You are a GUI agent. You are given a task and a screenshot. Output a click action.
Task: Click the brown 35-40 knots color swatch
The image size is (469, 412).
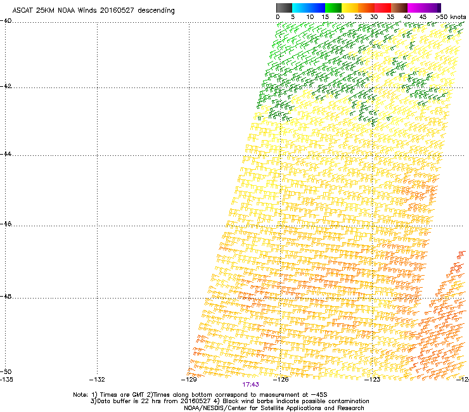[x=399, y=8]
